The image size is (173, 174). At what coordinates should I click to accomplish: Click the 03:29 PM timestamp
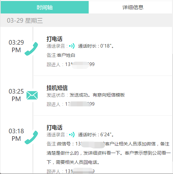(16, 46)
